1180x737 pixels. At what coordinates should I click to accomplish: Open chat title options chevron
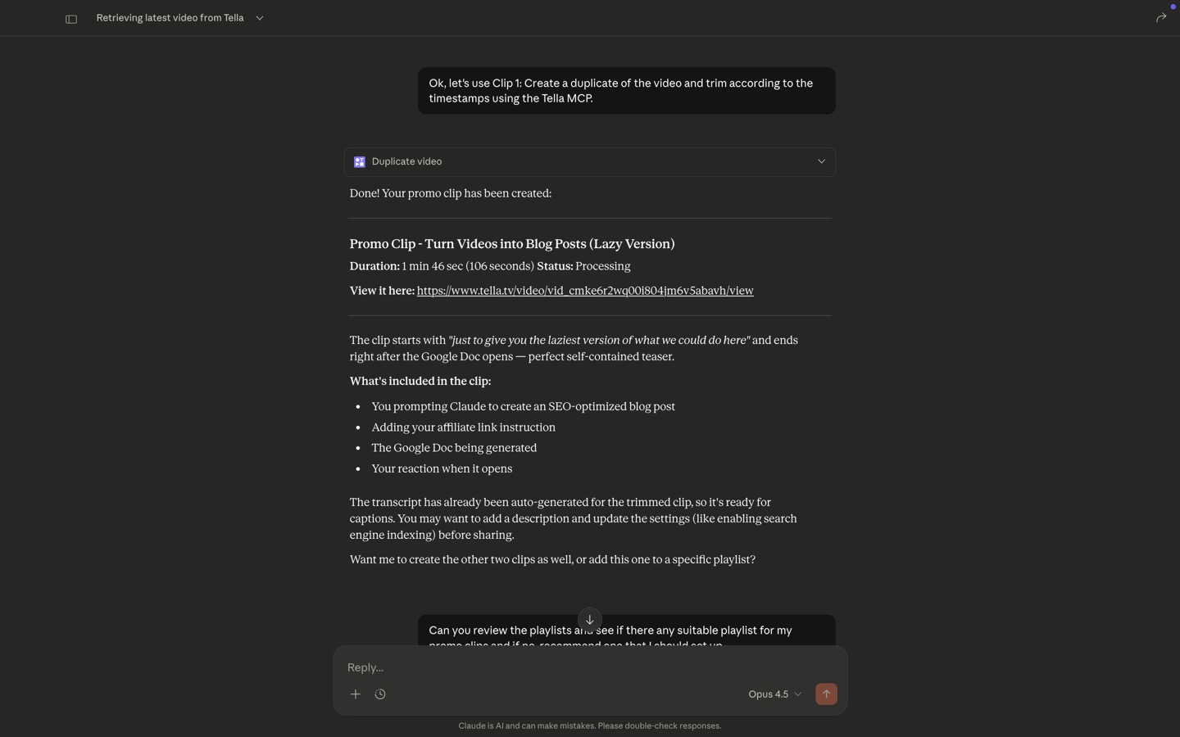[260, 18]
